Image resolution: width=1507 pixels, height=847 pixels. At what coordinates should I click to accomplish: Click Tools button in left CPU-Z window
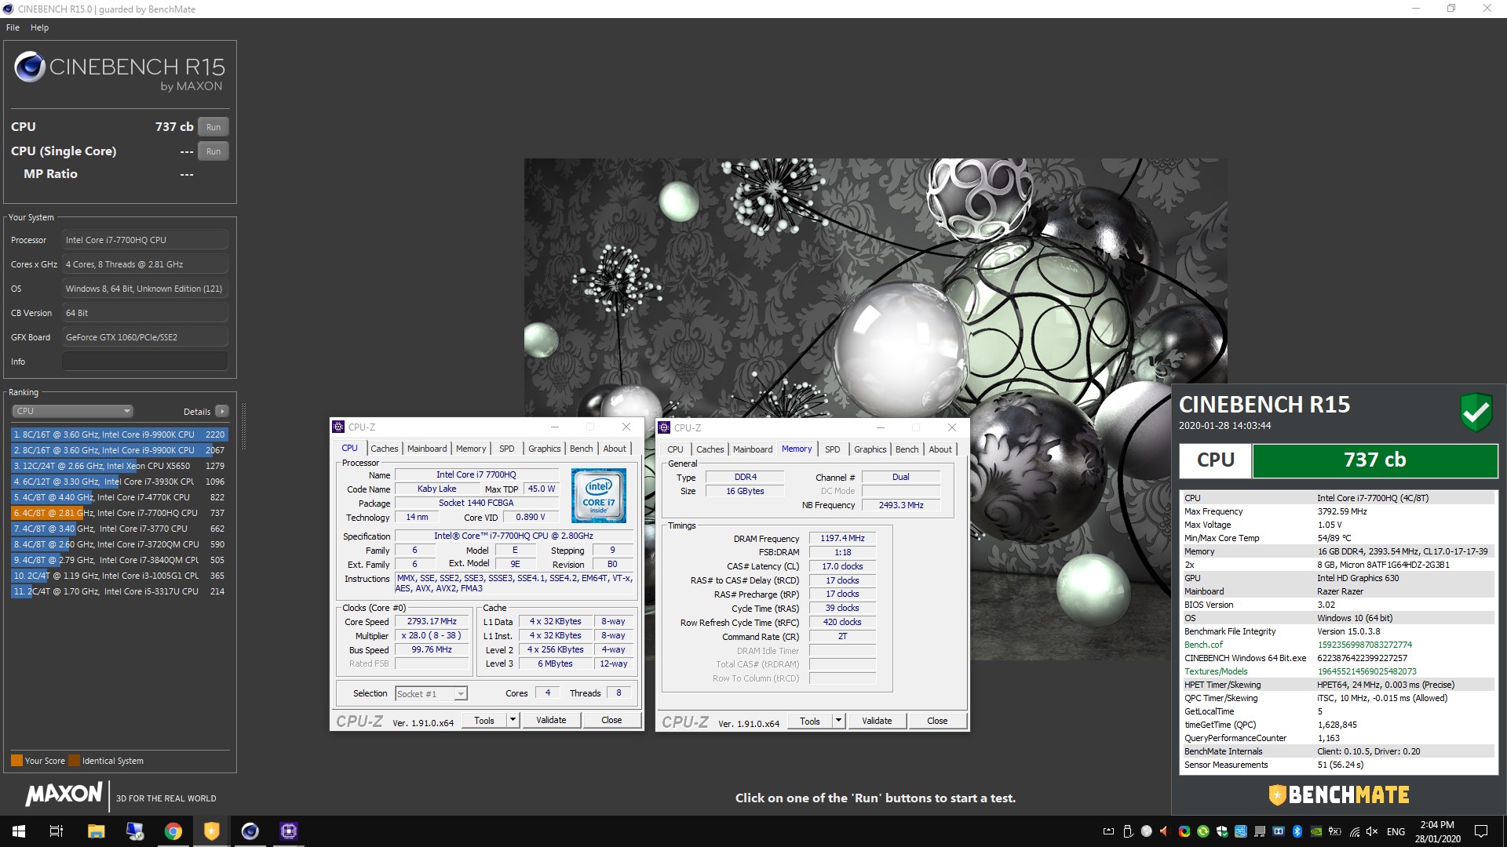484,721
